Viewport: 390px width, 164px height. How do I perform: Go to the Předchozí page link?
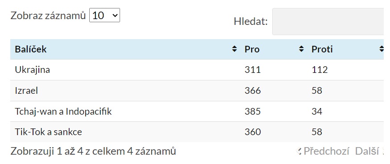[x=326, y=151]
